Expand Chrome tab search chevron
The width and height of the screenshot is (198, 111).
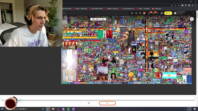(181, 2)
